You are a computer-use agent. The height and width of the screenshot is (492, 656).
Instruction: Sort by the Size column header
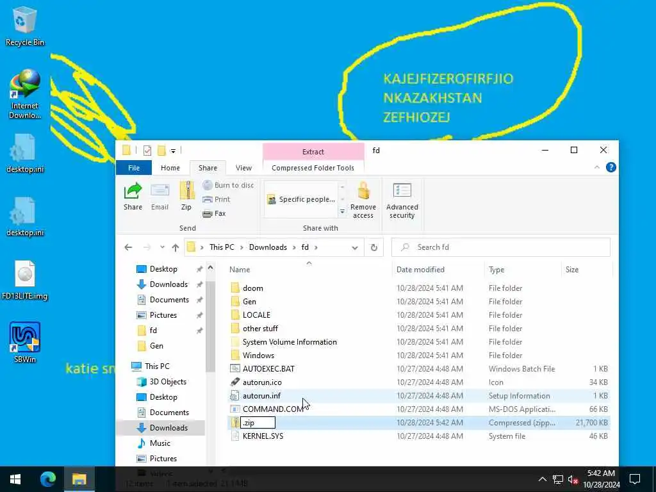[572, 270]
